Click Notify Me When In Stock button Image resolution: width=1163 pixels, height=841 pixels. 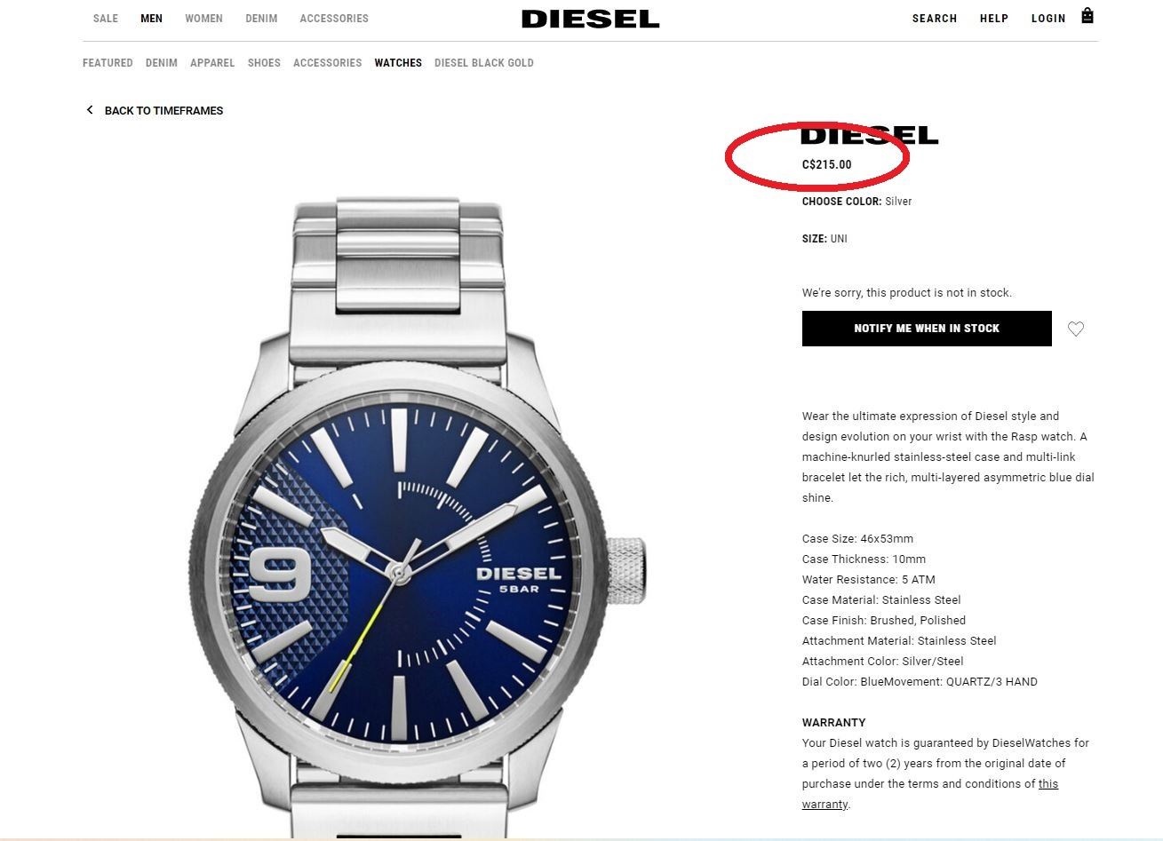927,329
